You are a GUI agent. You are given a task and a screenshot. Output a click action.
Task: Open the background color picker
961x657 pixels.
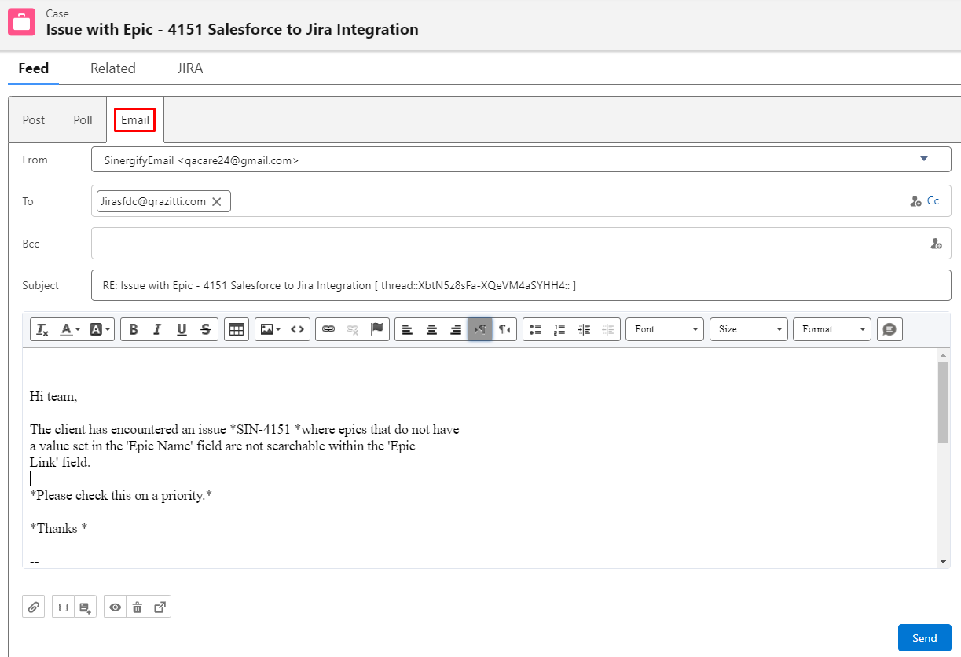[100, 329]
